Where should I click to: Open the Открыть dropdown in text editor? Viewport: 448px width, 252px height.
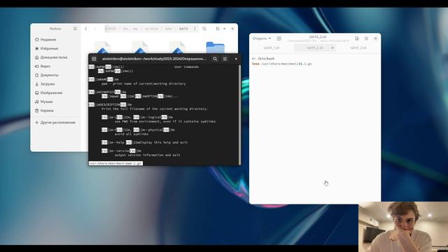(262, 38)
